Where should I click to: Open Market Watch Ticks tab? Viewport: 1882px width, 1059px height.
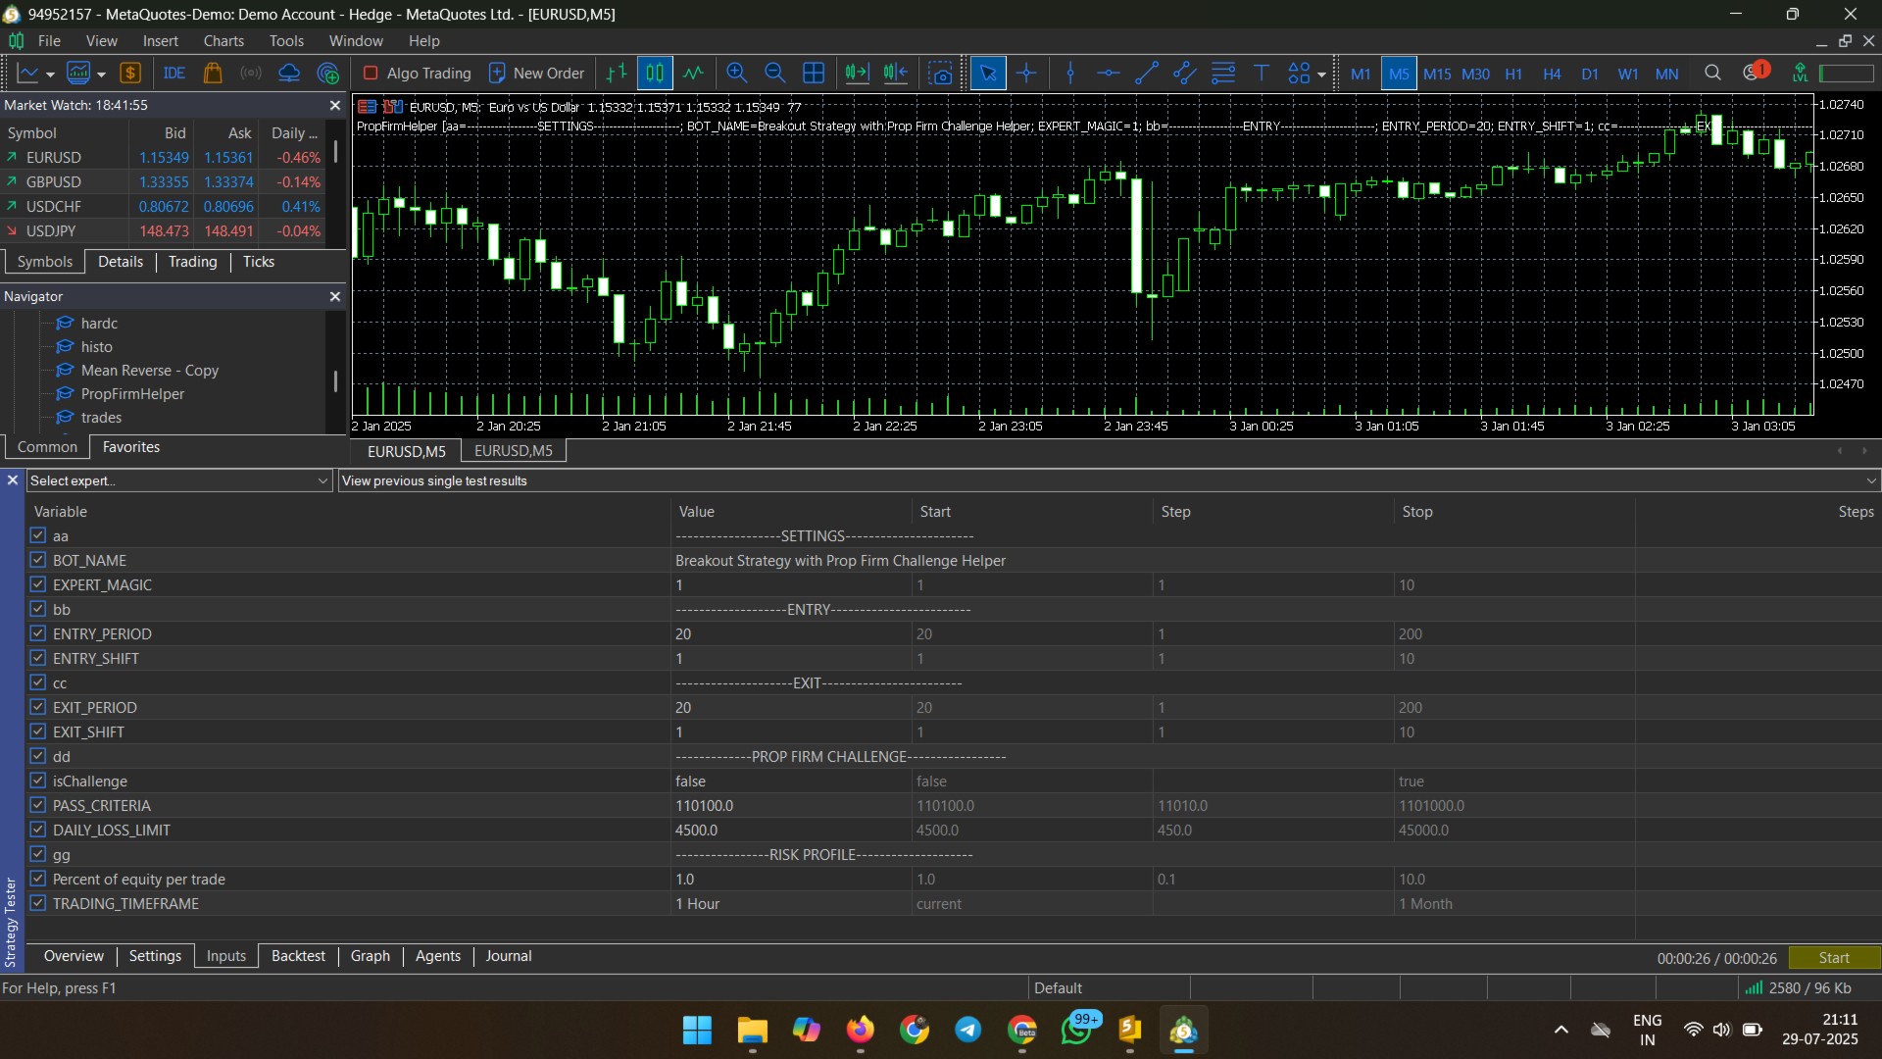pyautogui.click(x=259, y=262)
